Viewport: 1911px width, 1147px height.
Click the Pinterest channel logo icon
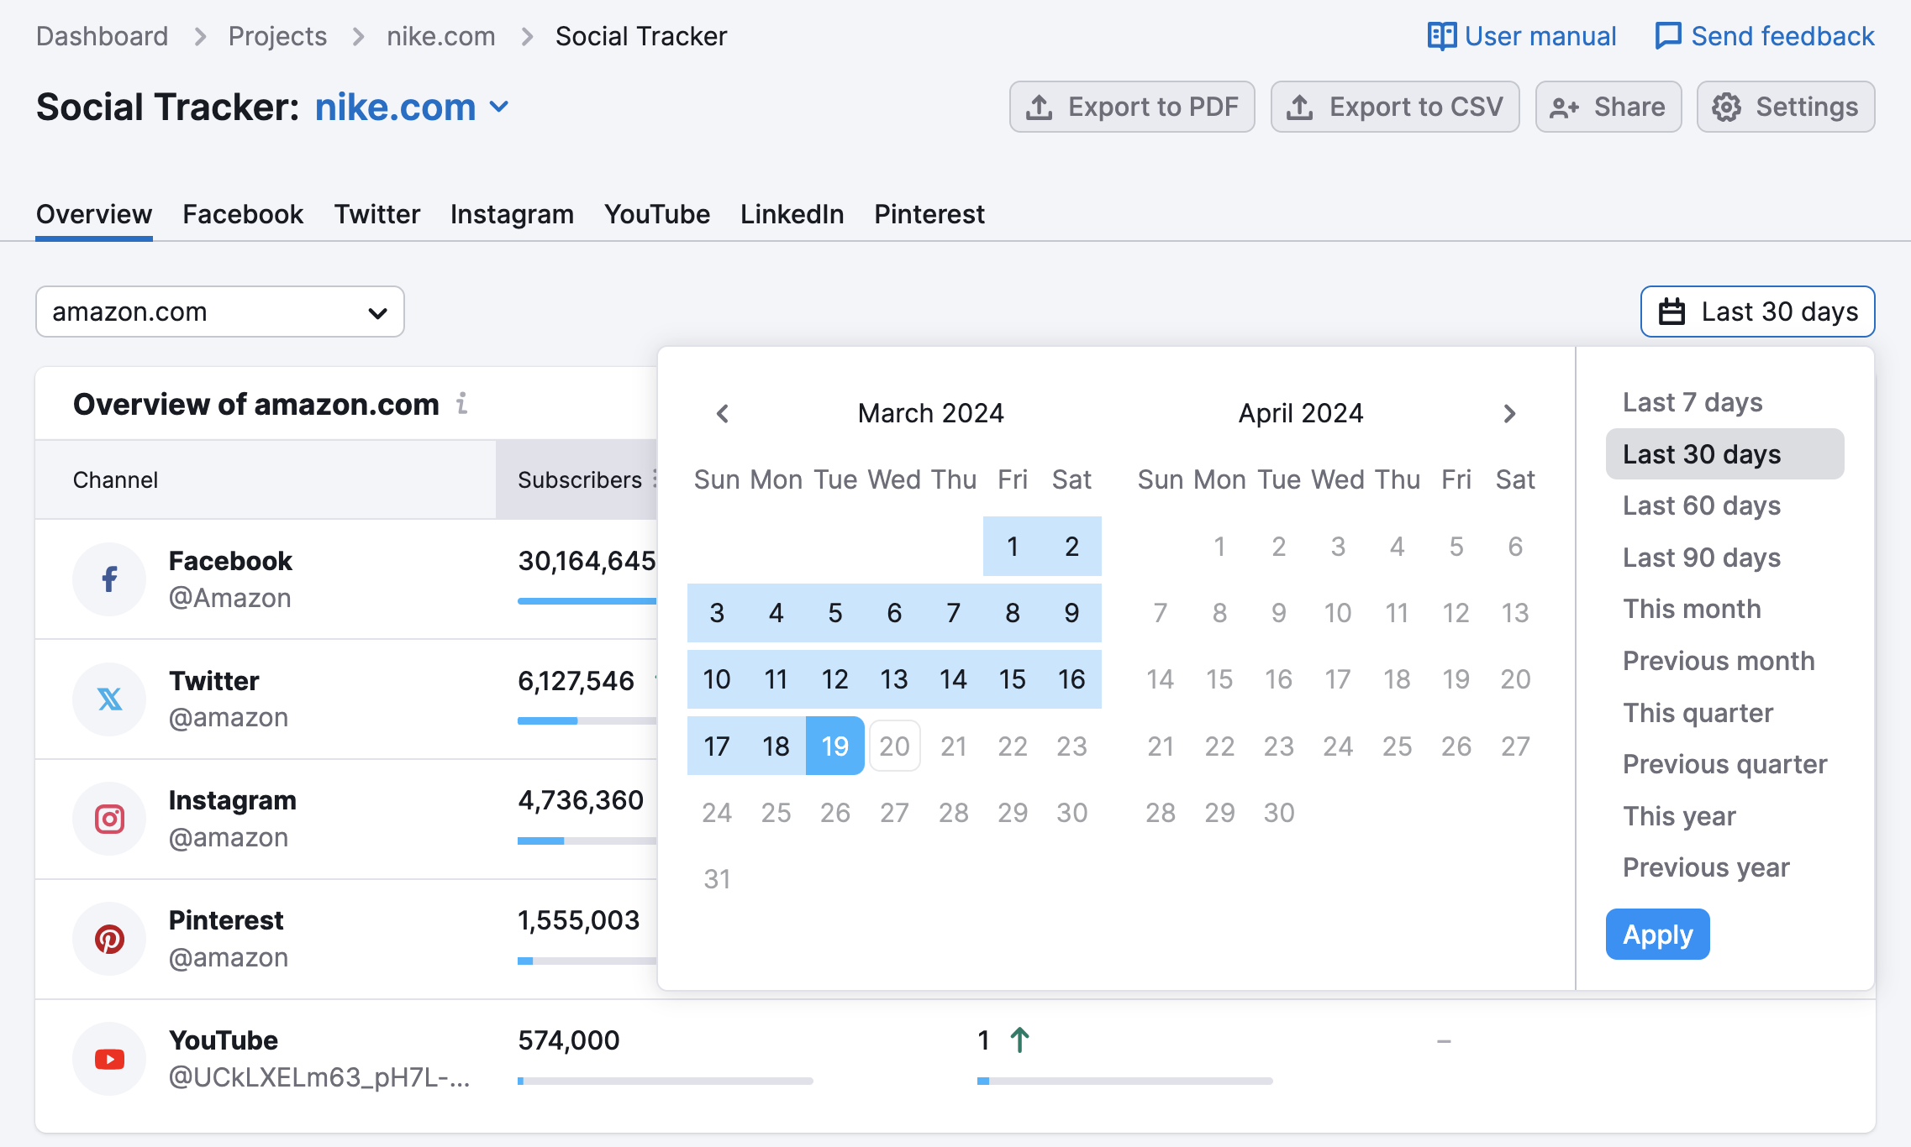(109, 939)
